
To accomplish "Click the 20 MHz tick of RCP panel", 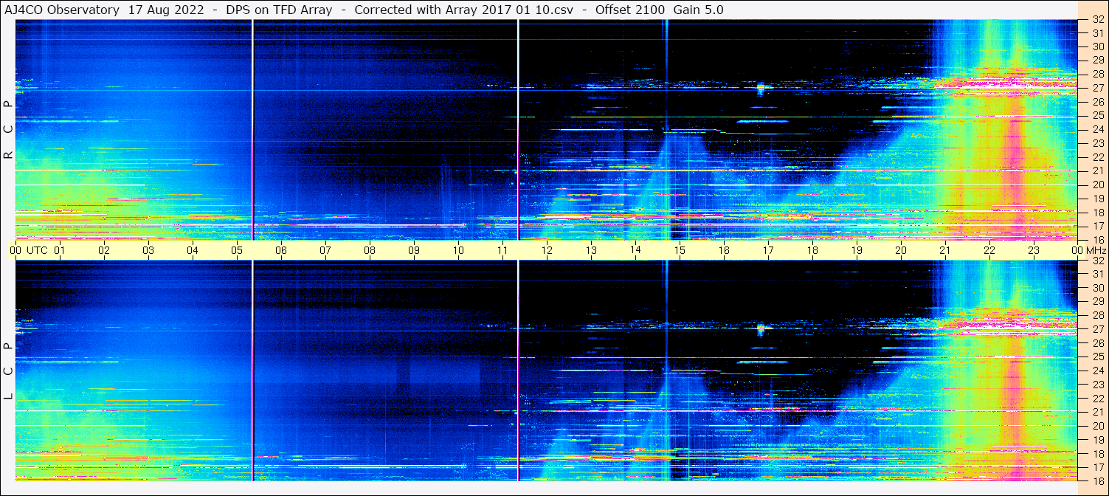I will pos(1098,185).
